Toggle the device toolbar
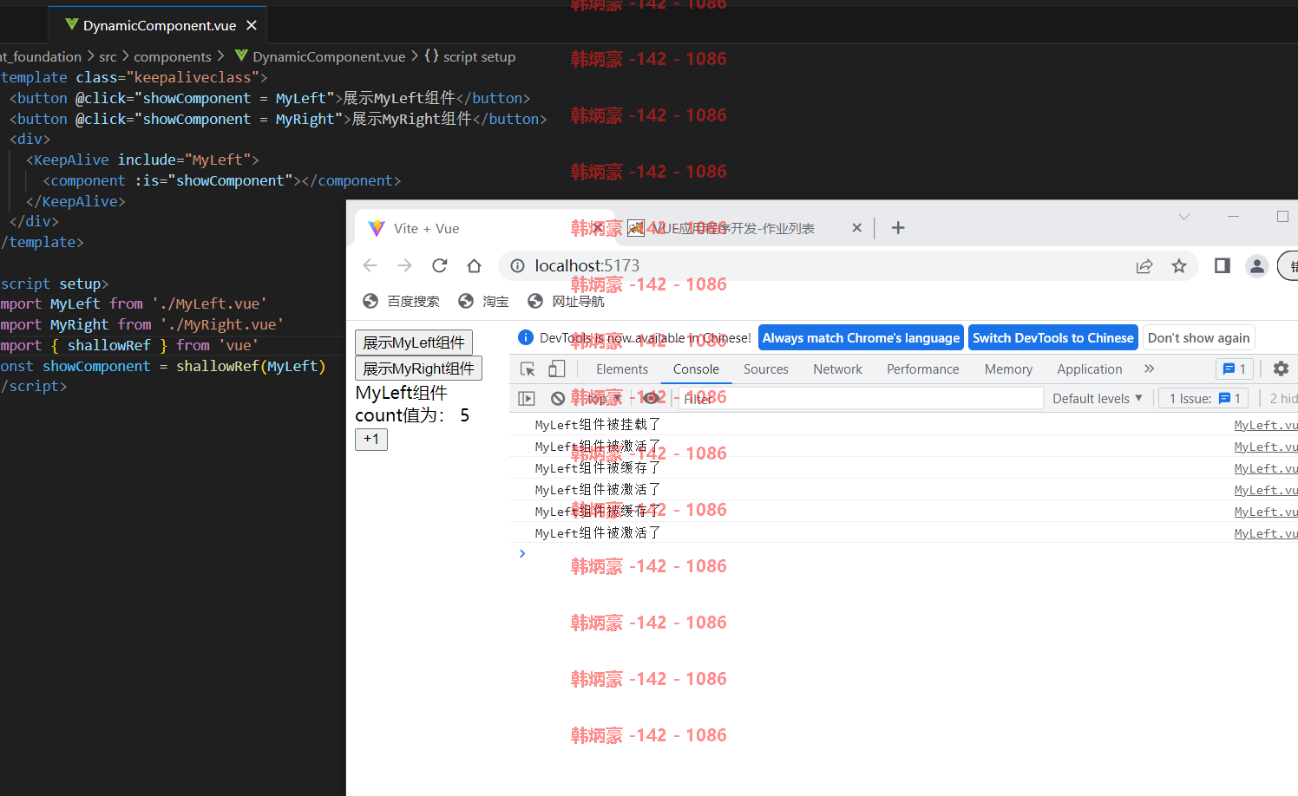 (x=556, y=369)
